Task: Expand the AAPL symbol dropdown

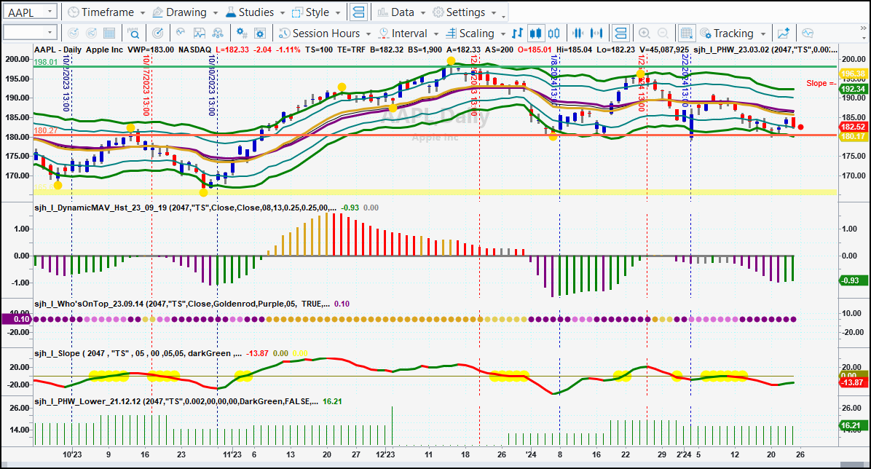Action: [x=50, y=12]
